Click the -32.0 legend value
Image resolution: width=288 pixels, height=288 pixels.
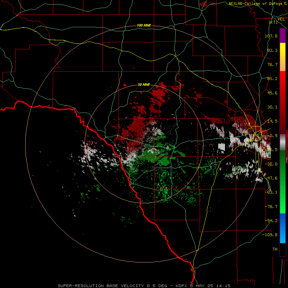pyautogui.click(x=271, y=164)
